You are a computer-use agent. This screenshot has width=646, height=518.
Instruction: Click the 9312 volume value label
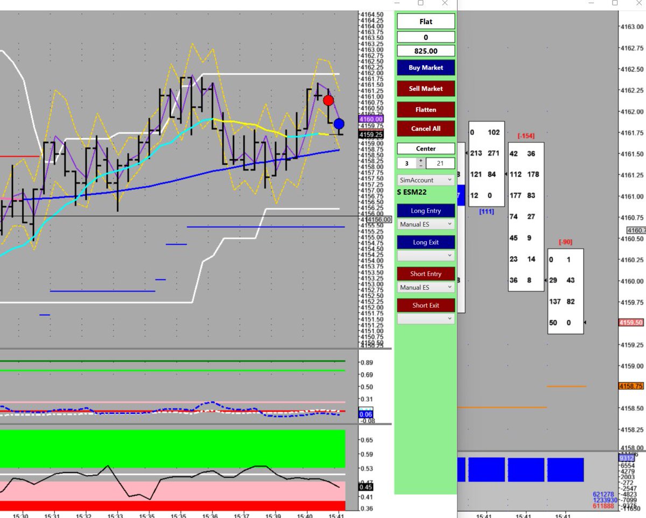(x=626, y=458)
